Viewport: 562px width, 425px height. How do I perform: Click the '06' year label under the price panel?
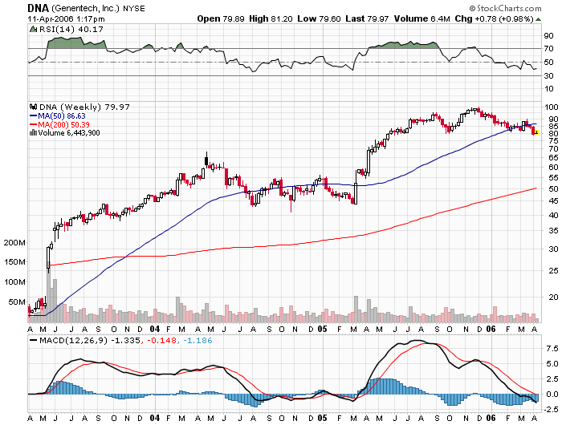(491, 329)
